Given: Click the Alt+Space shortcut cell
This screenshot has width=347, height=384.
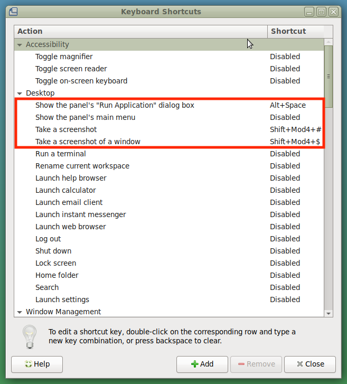Looking at the screenshot, I should (x=288, y=105).
